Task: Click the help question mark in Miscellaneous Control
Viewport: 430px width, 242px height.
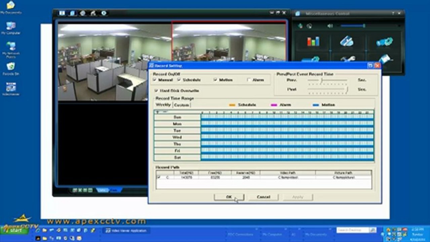Action: [393, 13]
